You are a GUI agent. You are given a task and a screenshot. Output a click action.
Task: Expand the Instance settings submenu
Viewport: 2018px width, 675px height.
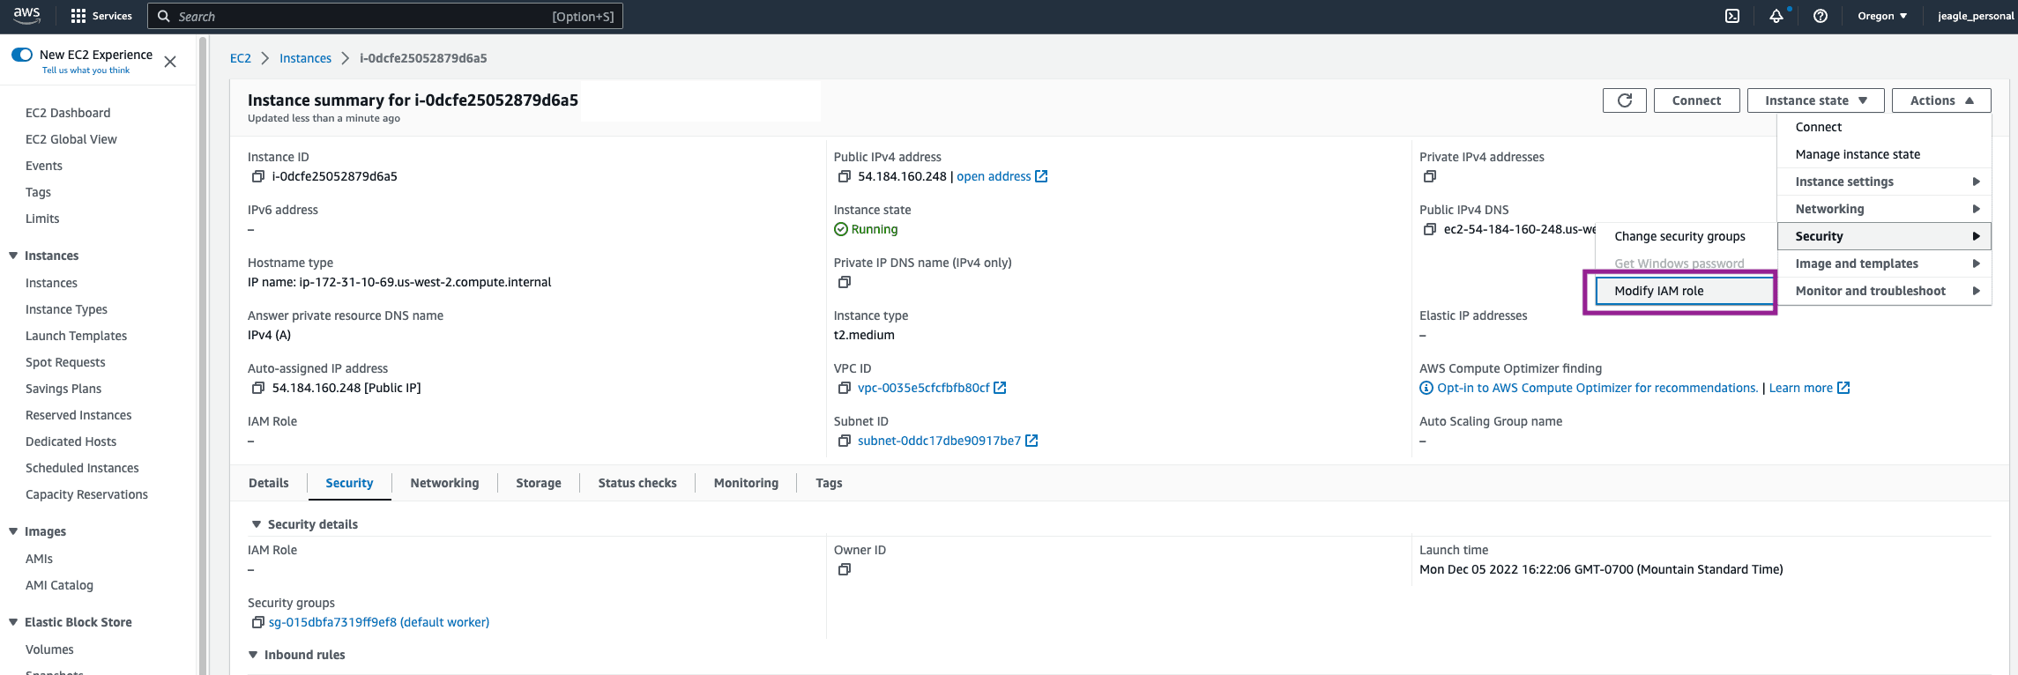pyautogui.click(x=1884, y=182)
